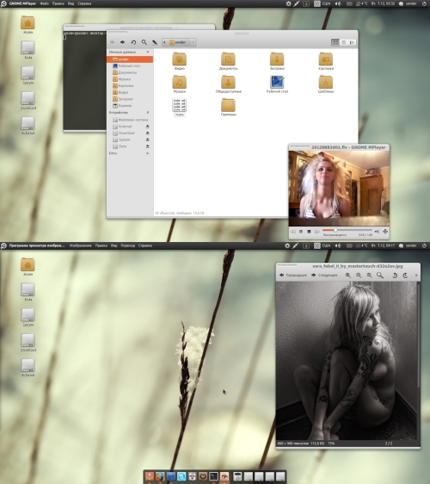Eject the Download drive in sidebar
Viewport: 430px width, 484px height.
(147, 133)
